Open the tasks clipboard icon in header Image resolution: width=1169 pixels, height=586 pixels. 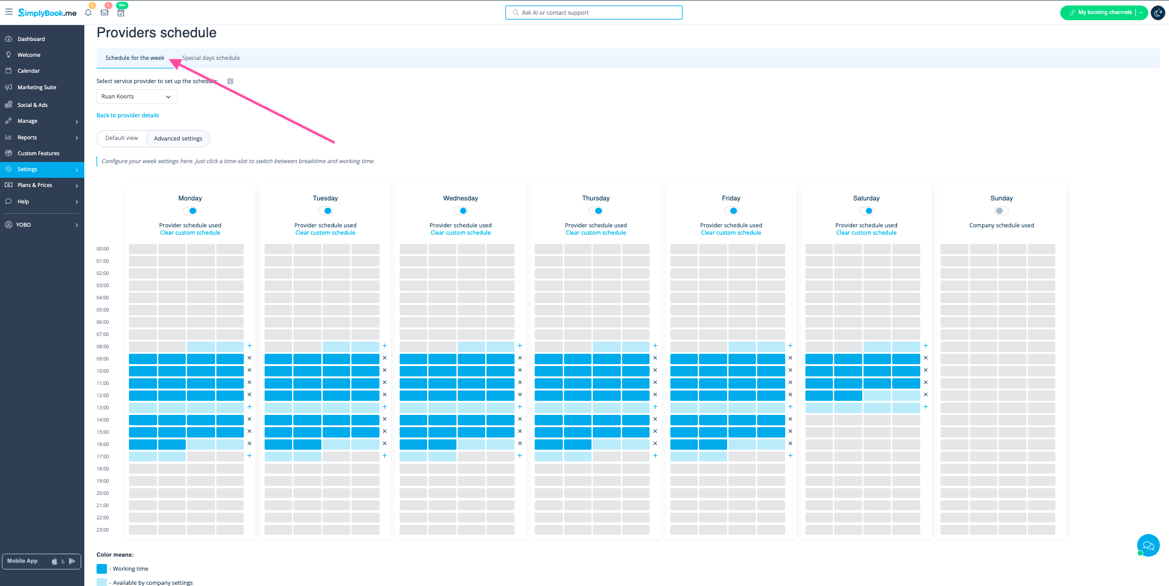pos(121,13)
